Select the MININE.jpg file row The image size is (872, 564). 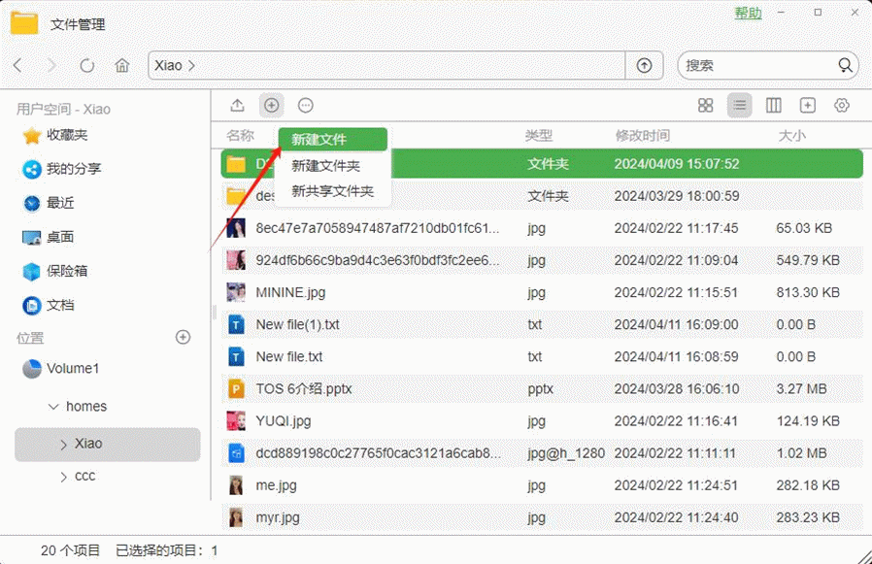tap(542, 292)
